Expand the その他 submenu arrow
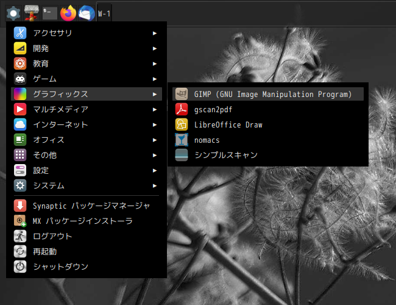 click(155, 156)
